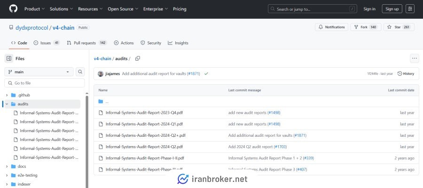Image resolution: width=423 pixels, height=188 pixels.
Task: Expand the Solutions menu
Action: (x=61, y=9)
